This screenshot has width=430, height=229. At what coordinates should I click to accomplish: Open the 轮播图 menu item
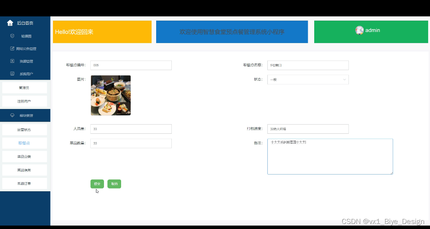click(x=25, y=36)
